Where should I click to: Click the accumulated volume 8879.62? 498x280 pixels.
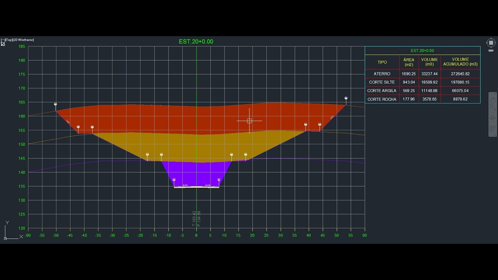point(461,100)
